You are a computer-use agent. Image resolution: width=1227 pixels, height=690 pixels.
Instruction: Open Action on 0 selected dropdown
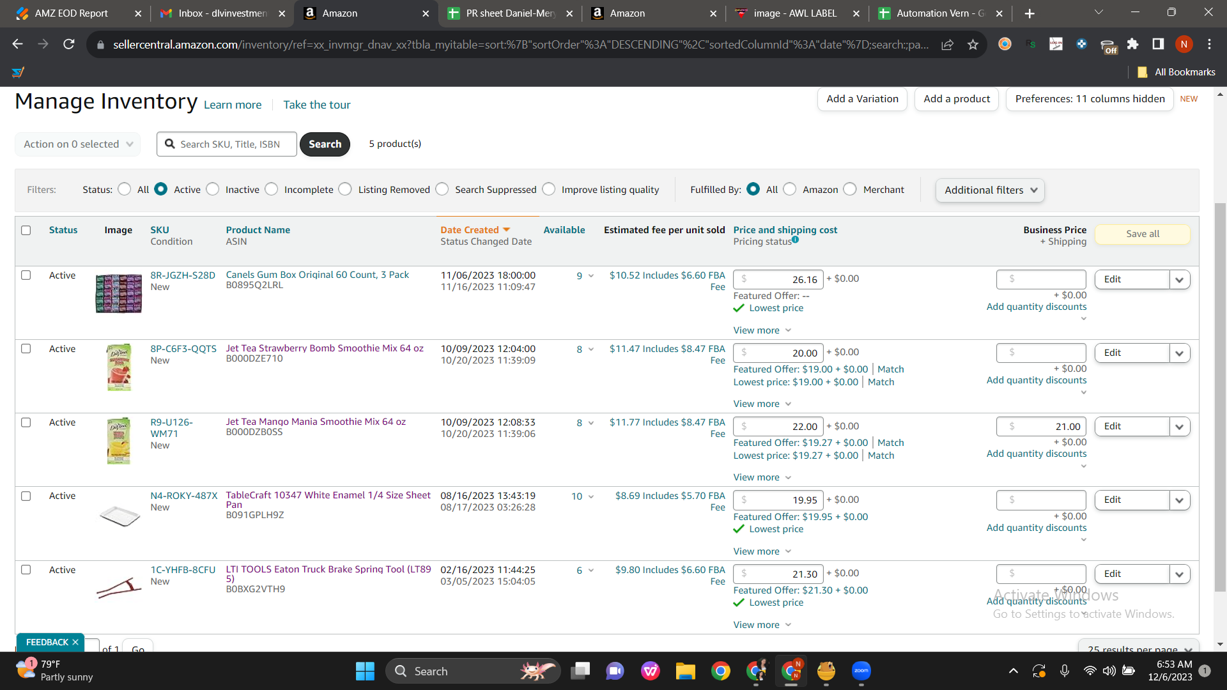[x=78, y=144]
